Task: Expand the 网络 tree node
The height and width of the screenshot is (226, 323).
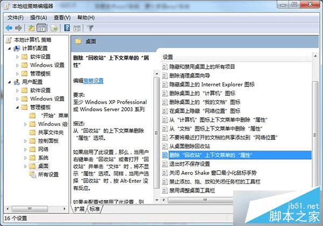Action: click(x=25, y=150)
